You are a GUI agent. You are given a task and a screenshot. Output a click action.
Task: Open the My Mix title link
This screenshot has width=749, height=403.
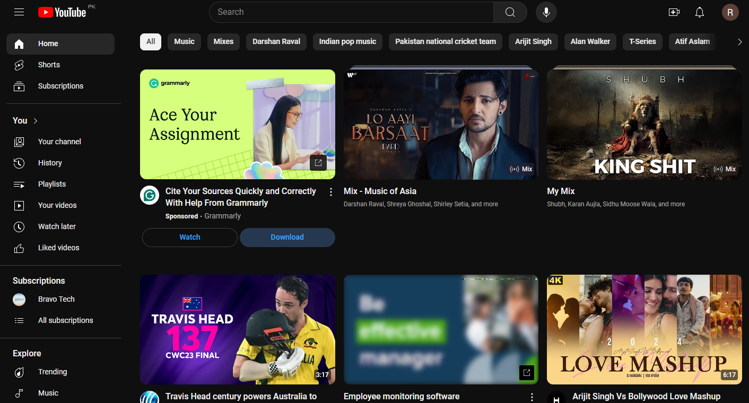[561, 191]
